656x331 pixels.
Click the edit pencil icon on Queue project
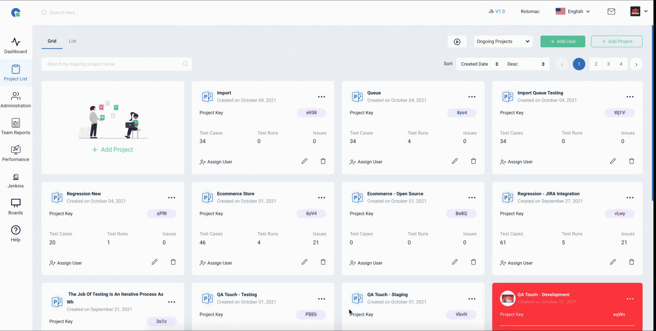tap(455, 161)
